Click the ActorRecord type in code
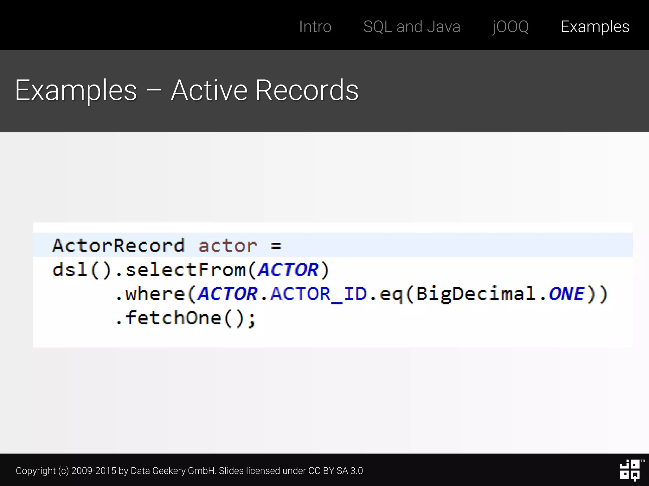 point(119,246)
